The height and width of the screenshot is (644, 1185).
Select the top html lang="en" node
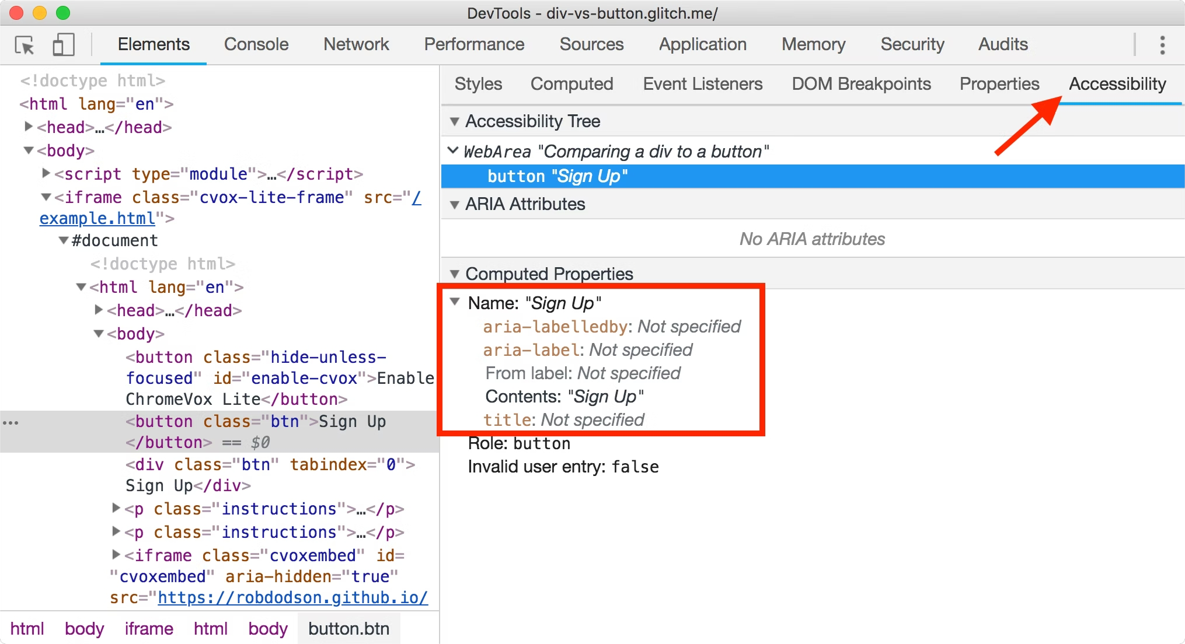point(97,104)
